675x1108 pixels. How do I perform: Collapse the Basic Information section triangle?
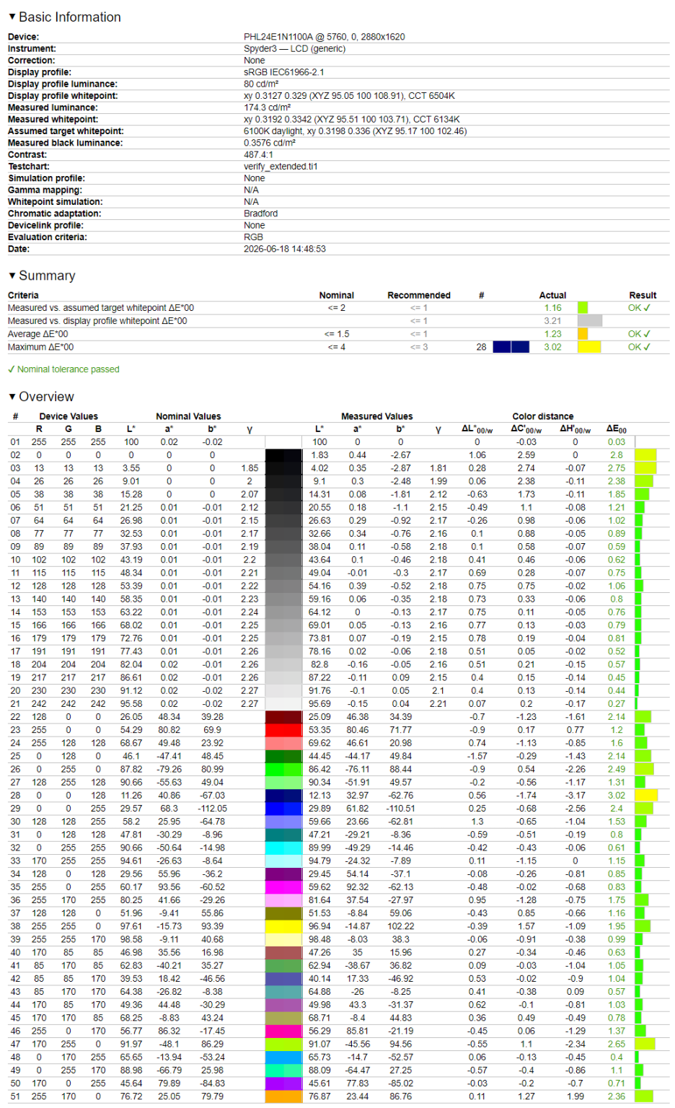click(12, 17)
